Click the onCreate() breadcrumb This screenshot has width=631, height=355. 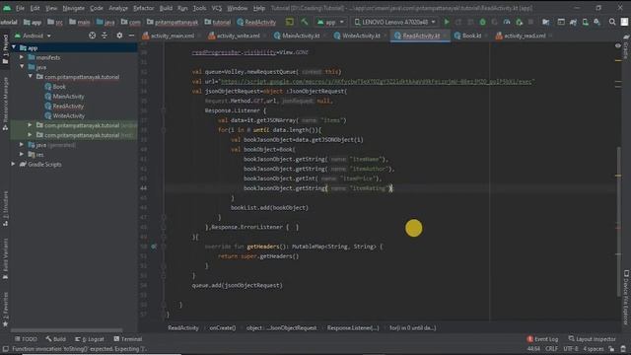(x=223, y=328)
